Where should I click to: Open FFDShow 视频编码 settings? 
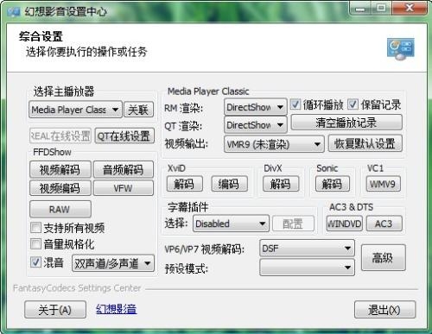60,188
